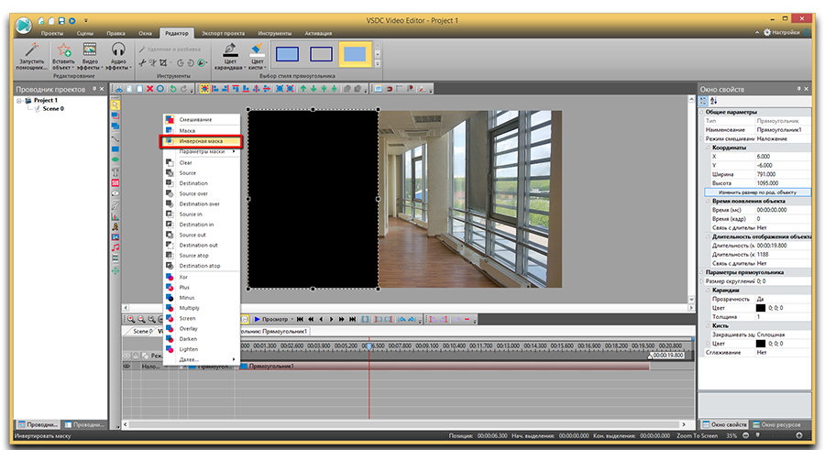Open the Далее... submenu

pos(202,359)
